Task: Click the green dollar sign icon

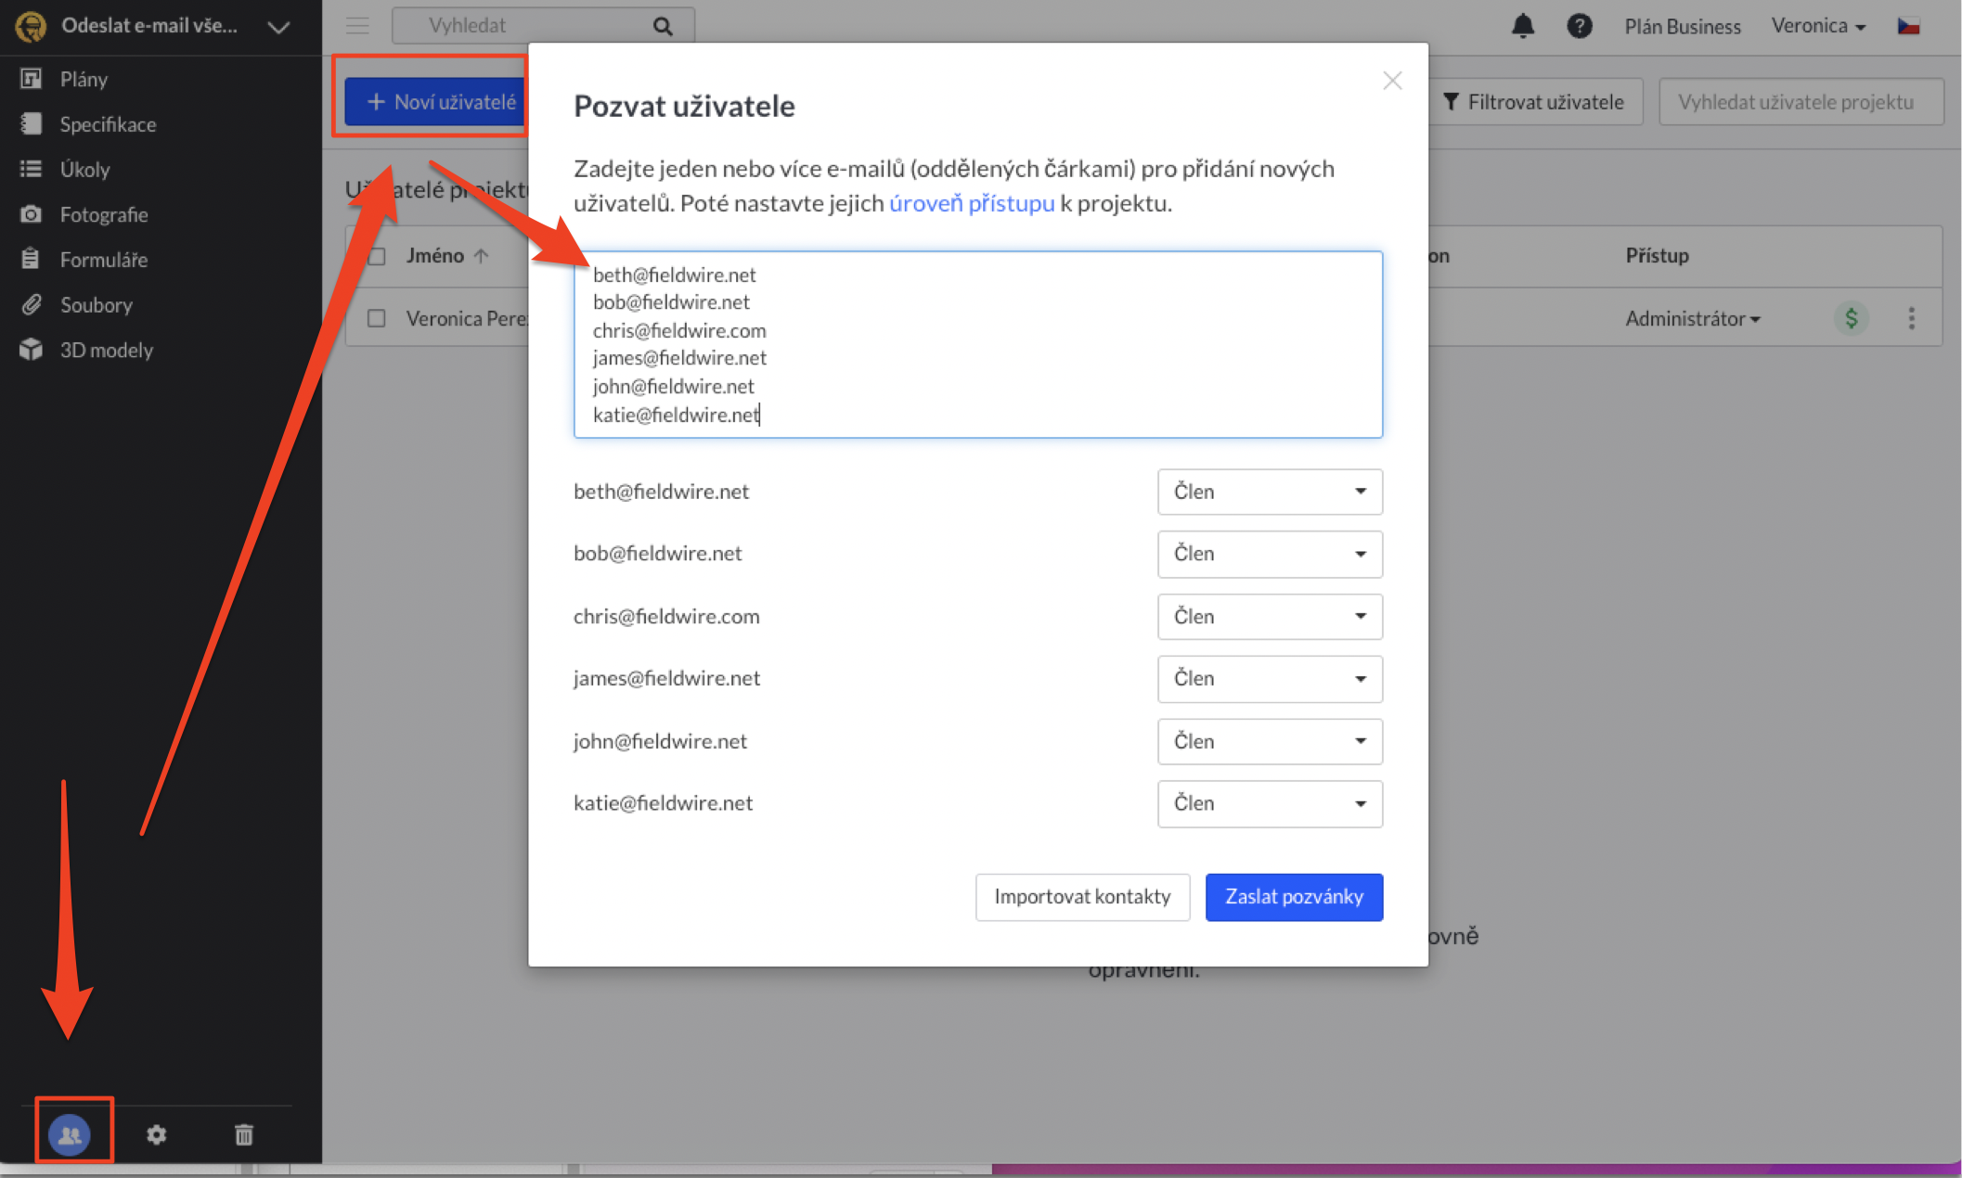Action: click(1851, 318)
